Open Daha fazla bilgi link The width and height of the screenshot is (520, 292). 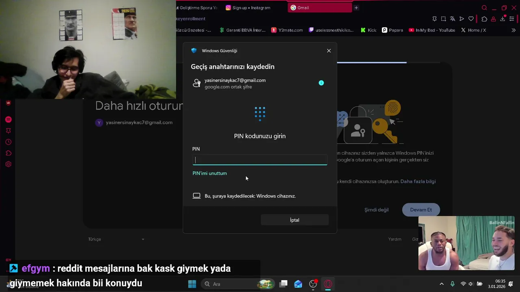click(x=418, y=181)
